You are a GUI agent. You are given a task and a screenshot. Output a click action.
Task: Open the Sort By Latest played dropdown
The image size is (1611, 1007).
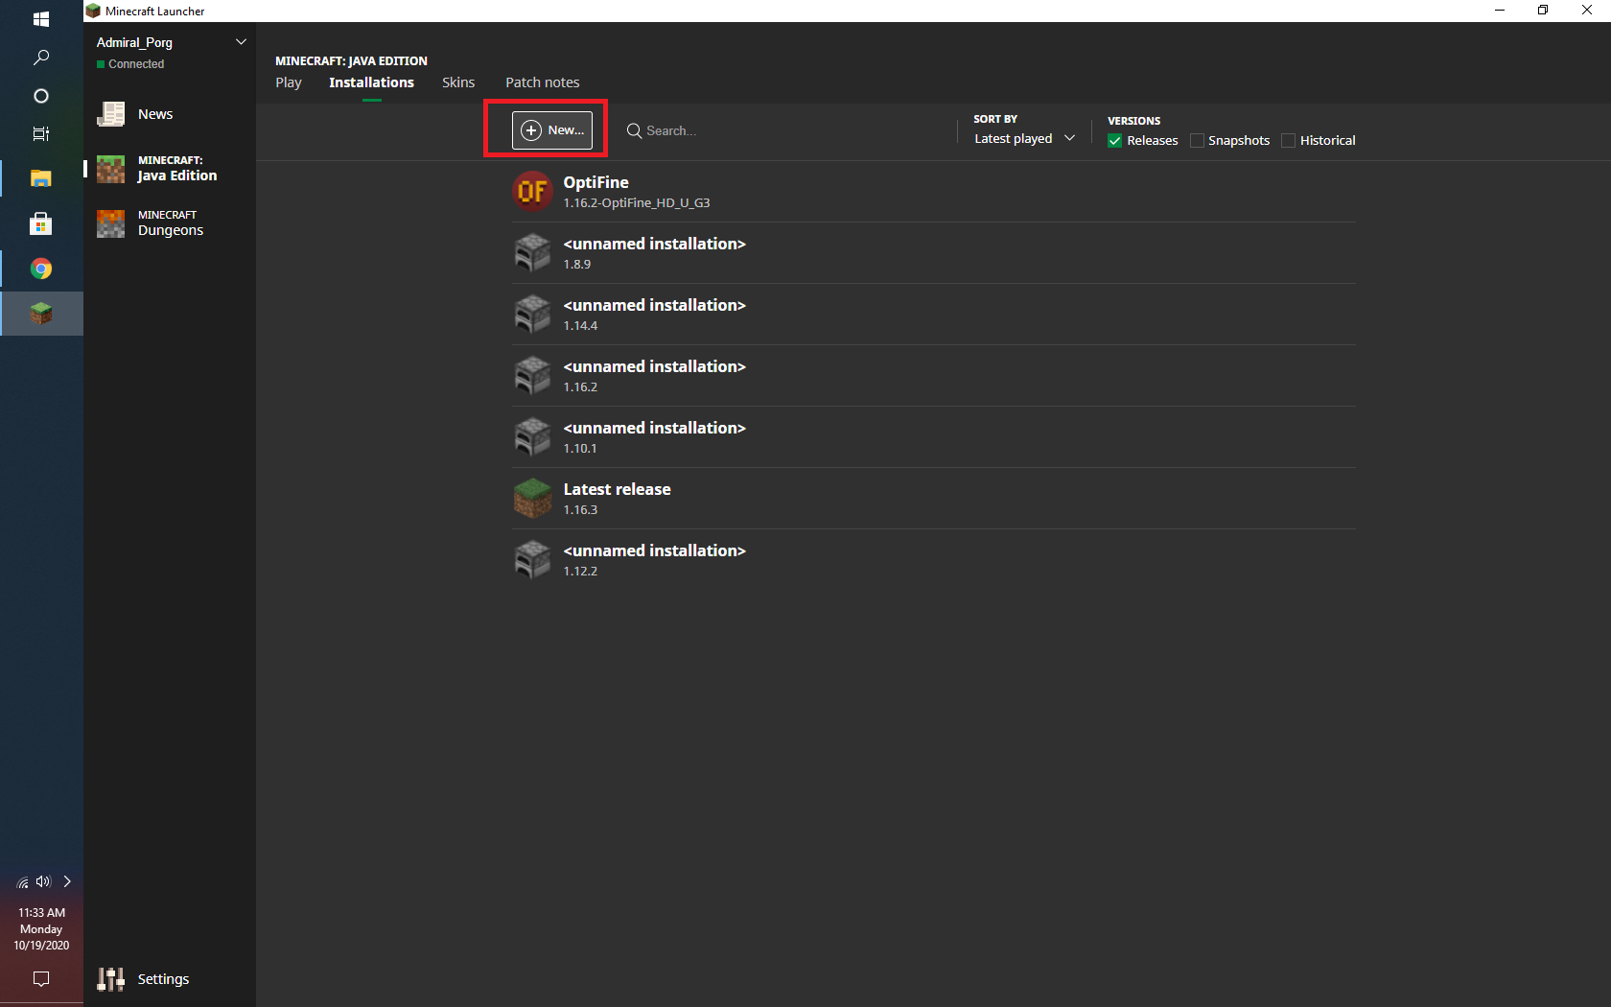(x=1023, y=138)
